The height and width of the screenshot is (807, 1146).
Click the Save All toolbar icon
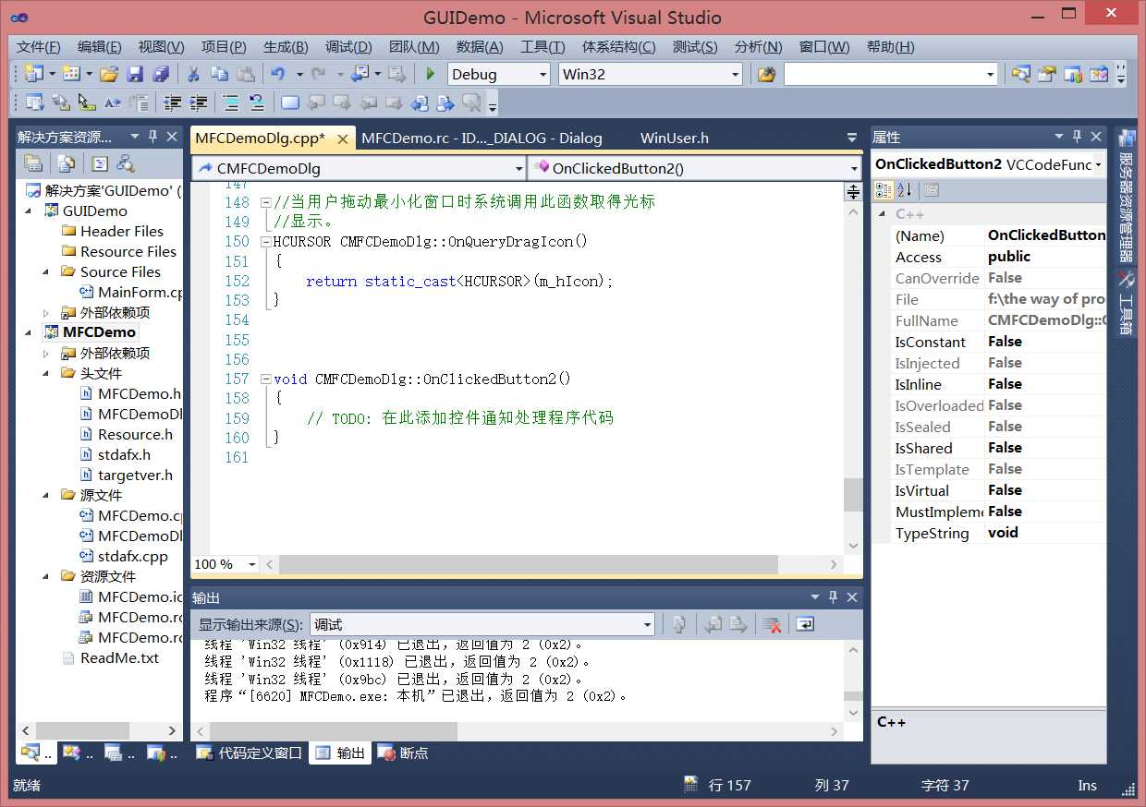tap(161, 74)
